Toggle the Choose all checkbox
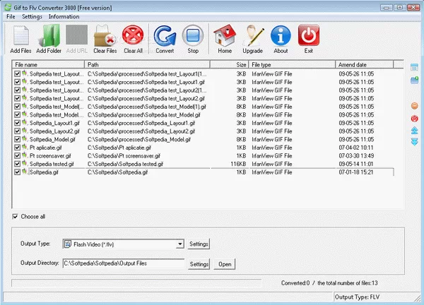Screen dimensions: 424x305 click(x=16, y=216)
